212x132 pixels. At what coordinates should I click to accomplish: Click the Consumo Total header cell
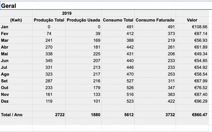click(118, 20)
